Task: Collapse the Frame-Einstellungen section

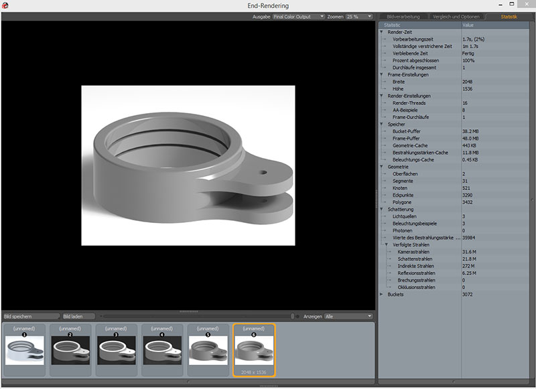Action: click(381, 74)
